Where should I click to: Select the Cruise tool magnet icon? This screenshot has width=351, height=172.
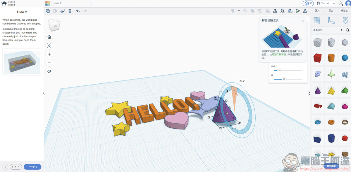click(283, 11)
